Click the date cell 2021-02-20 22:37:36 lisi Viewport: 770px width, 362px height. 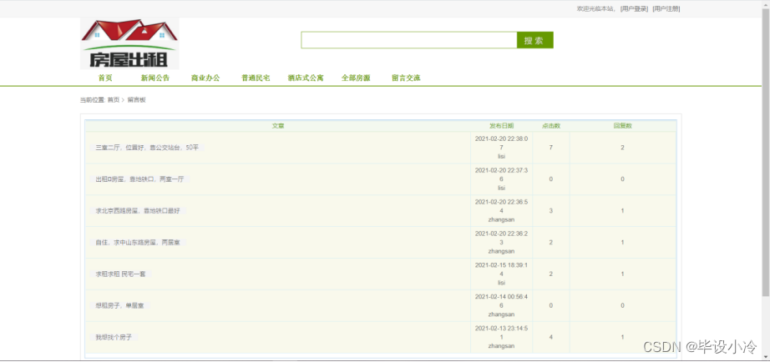pos(501,179)
